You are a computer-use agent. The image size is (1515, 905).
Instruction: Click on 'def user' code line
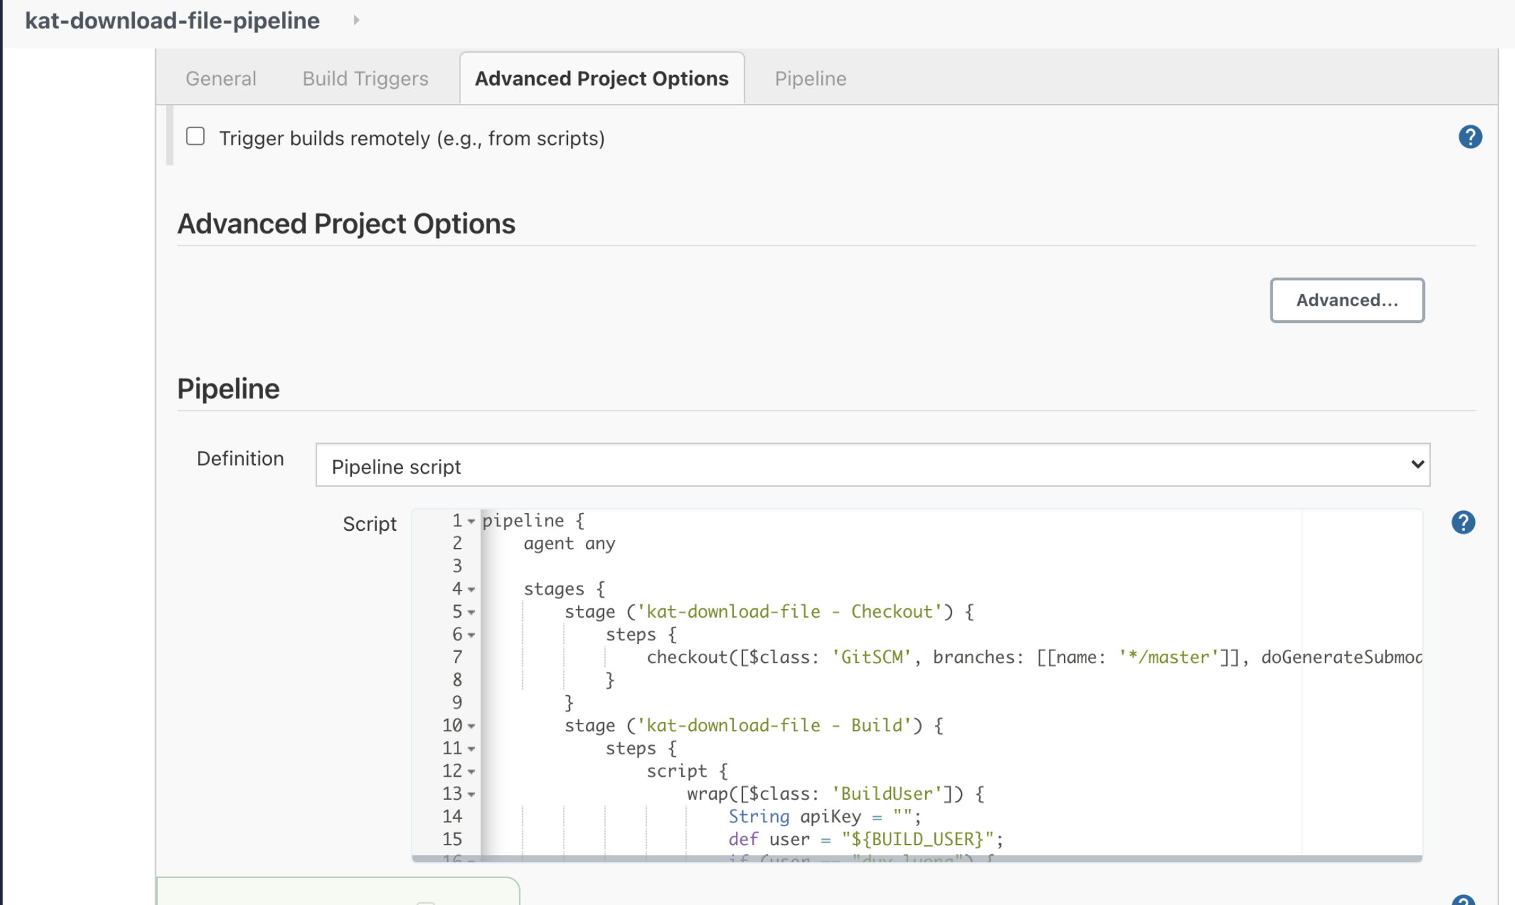point(866,839)
